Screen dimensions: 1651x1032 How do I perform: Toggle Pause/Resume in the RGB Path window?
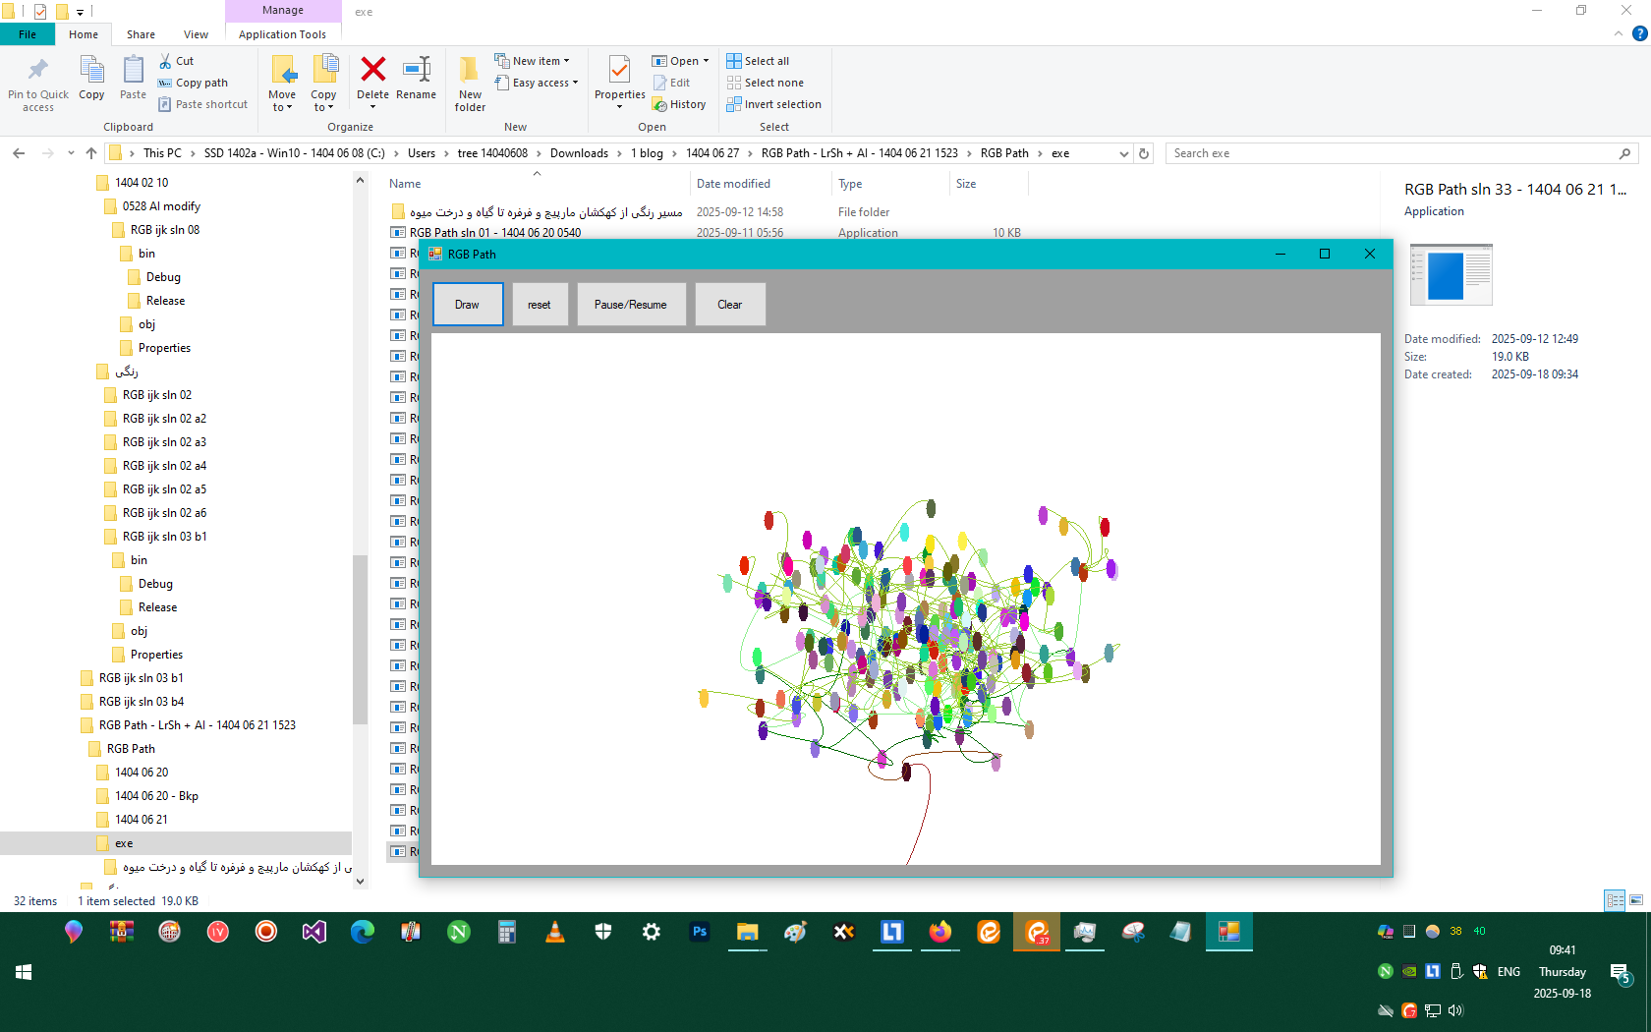pyautogui.click(x=630, y=305)
